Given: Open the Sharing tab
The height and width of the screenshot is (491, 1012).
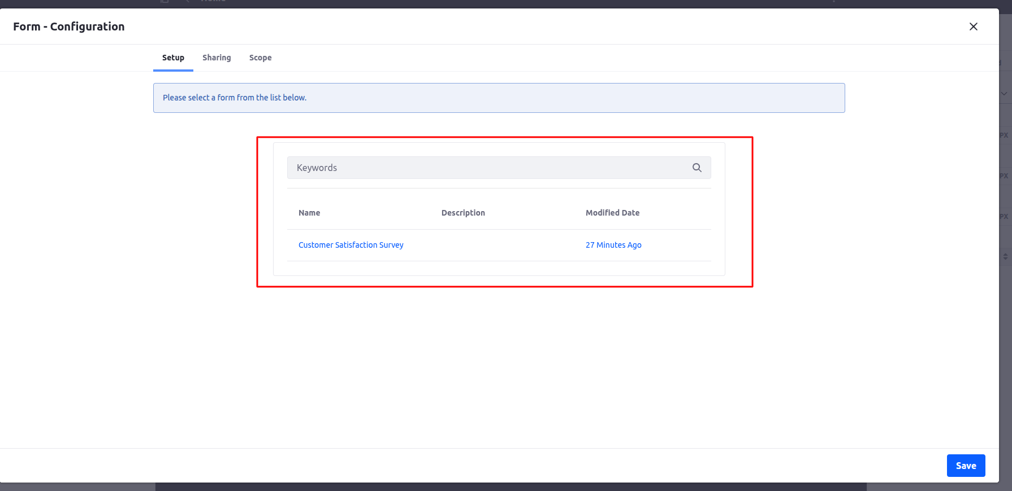Looking at the screenshot, I should [217, 58].
